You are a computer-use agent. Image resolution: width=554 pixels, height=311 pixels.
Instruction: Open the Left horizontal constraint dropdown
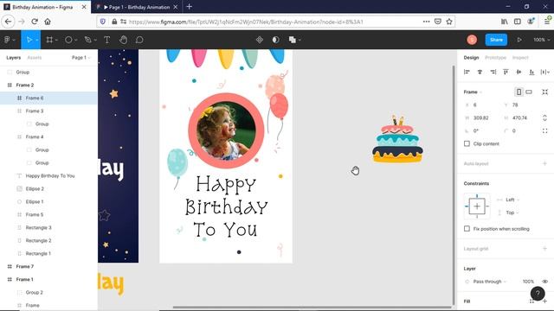point(512,200)
